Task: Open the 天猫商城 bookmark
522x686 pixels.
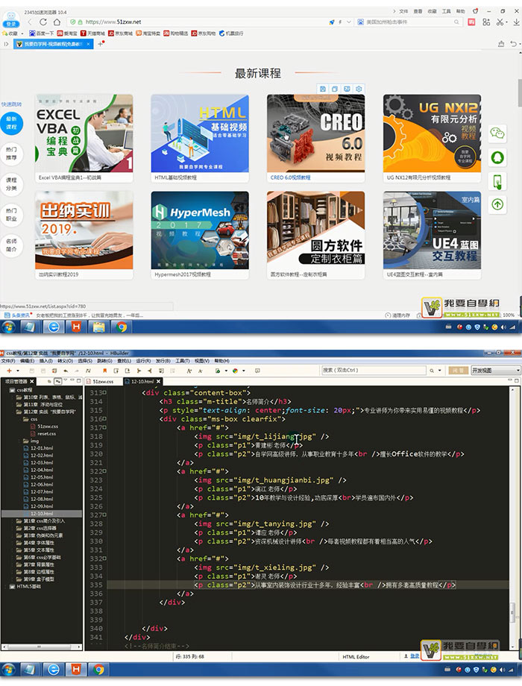Action: [x=92, y=34]
